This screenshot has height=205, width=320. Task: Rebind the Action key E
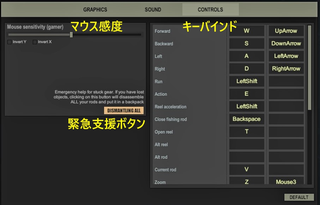(247, 94)
